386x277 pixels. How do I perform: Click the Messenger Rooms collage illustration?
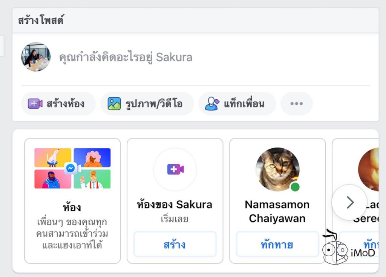coord(72,168)
